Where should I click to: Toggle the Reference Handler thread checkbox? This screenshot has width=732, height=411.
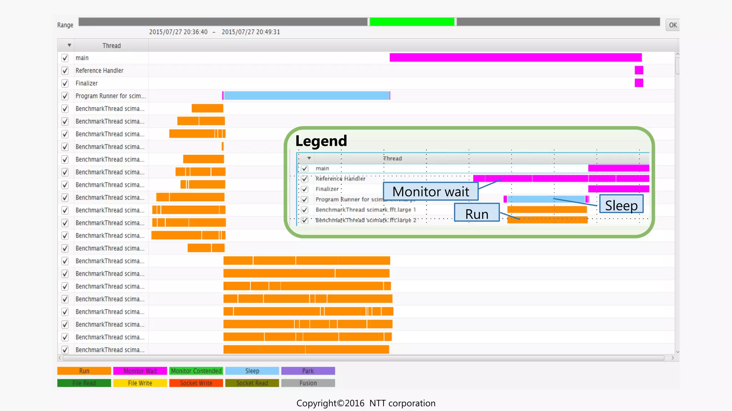pos(65,71)
